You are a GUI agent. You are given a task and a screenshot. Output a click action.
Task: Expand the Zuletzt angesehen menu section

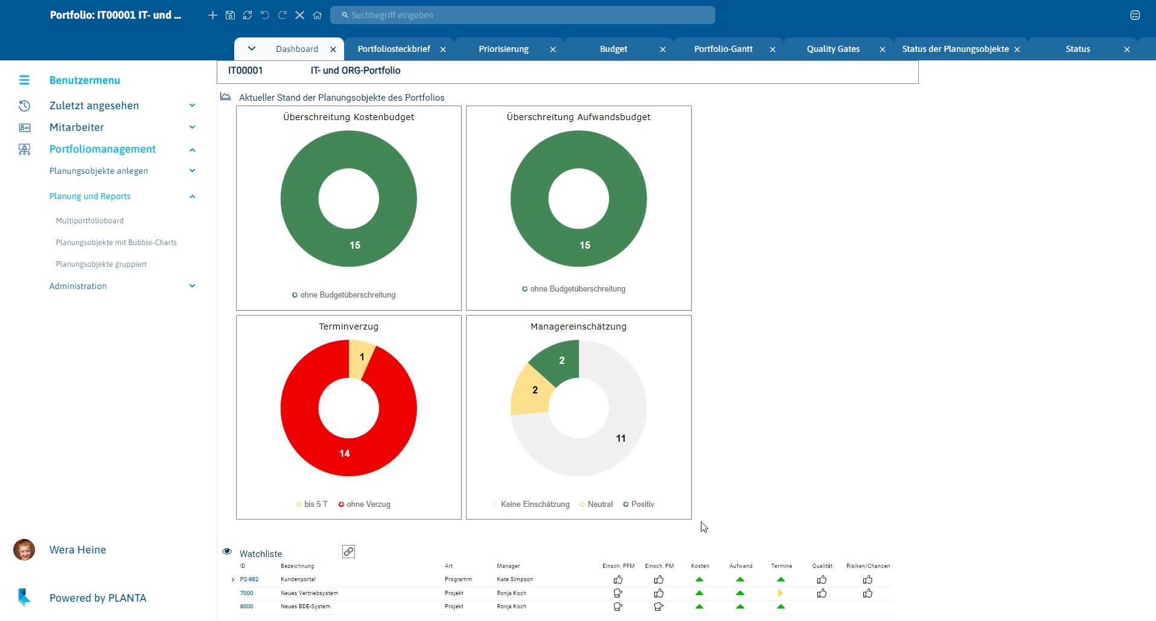click(x=192, y=106)
